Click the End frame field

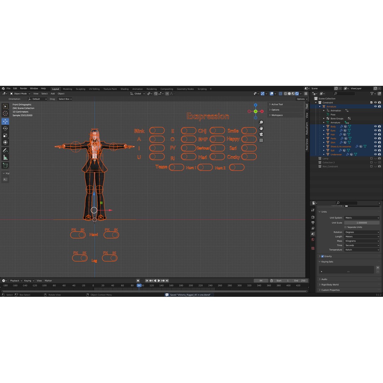300,281
